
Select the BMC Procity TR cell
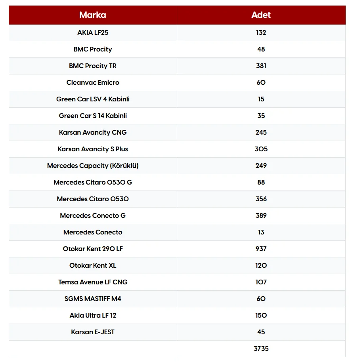coord(93,66)
